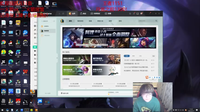Select the 公告 news filter
Viewport: 200px width, 112px height.
(140, 56)
